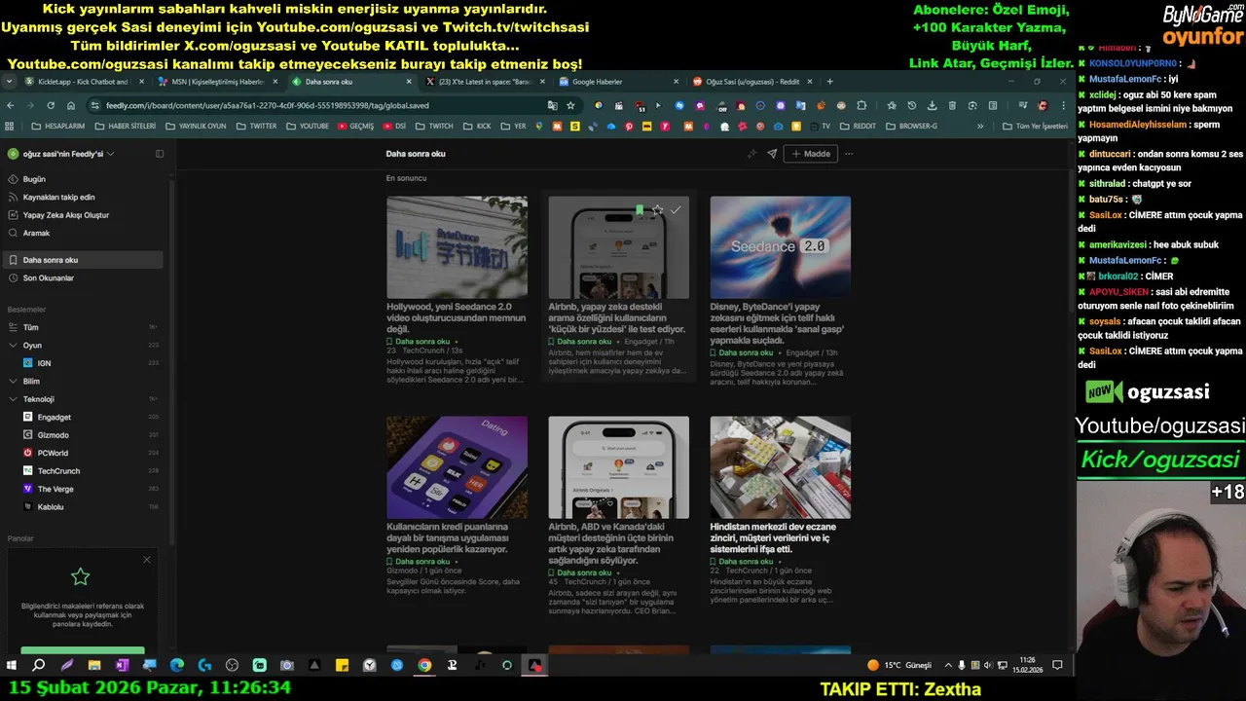Switch to Oğuz Sasi Reddit tab
Image resolution: width=1246 pixels, height=701 pixels.
[751, 82]
